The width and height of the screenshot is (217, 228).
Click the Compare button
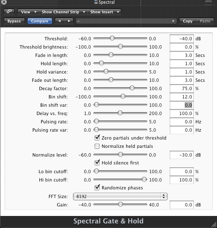coord(40,21)
